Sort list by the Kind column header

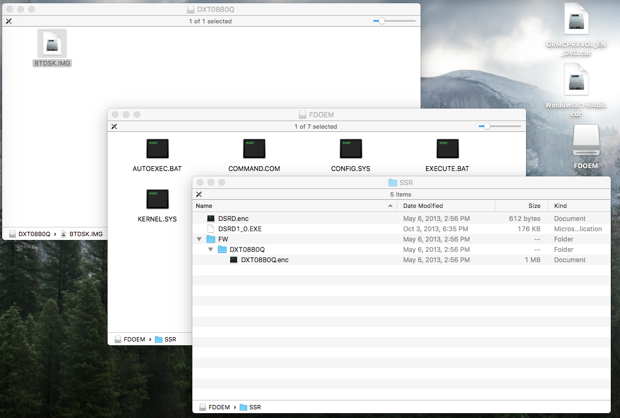[x=579, y=206]
